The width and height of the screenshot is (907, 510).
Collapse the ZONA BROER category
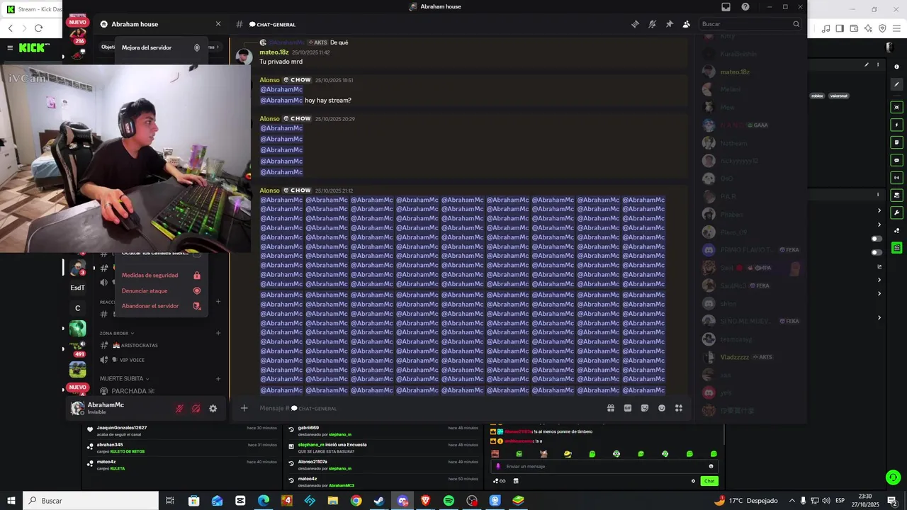pos(117,333)
